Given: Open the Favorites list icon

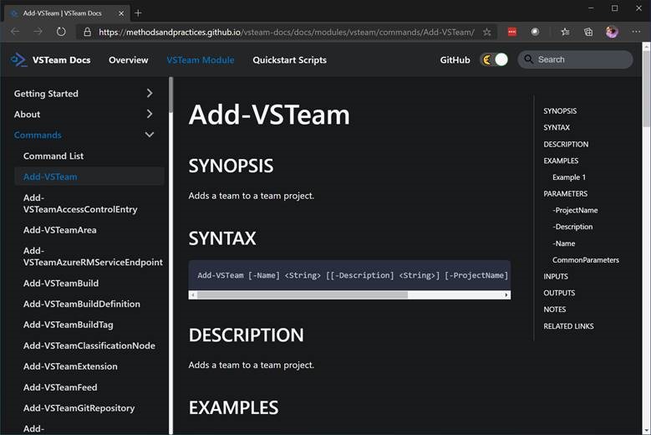Looking at the screenshot, I should click(x=565, y=32).
